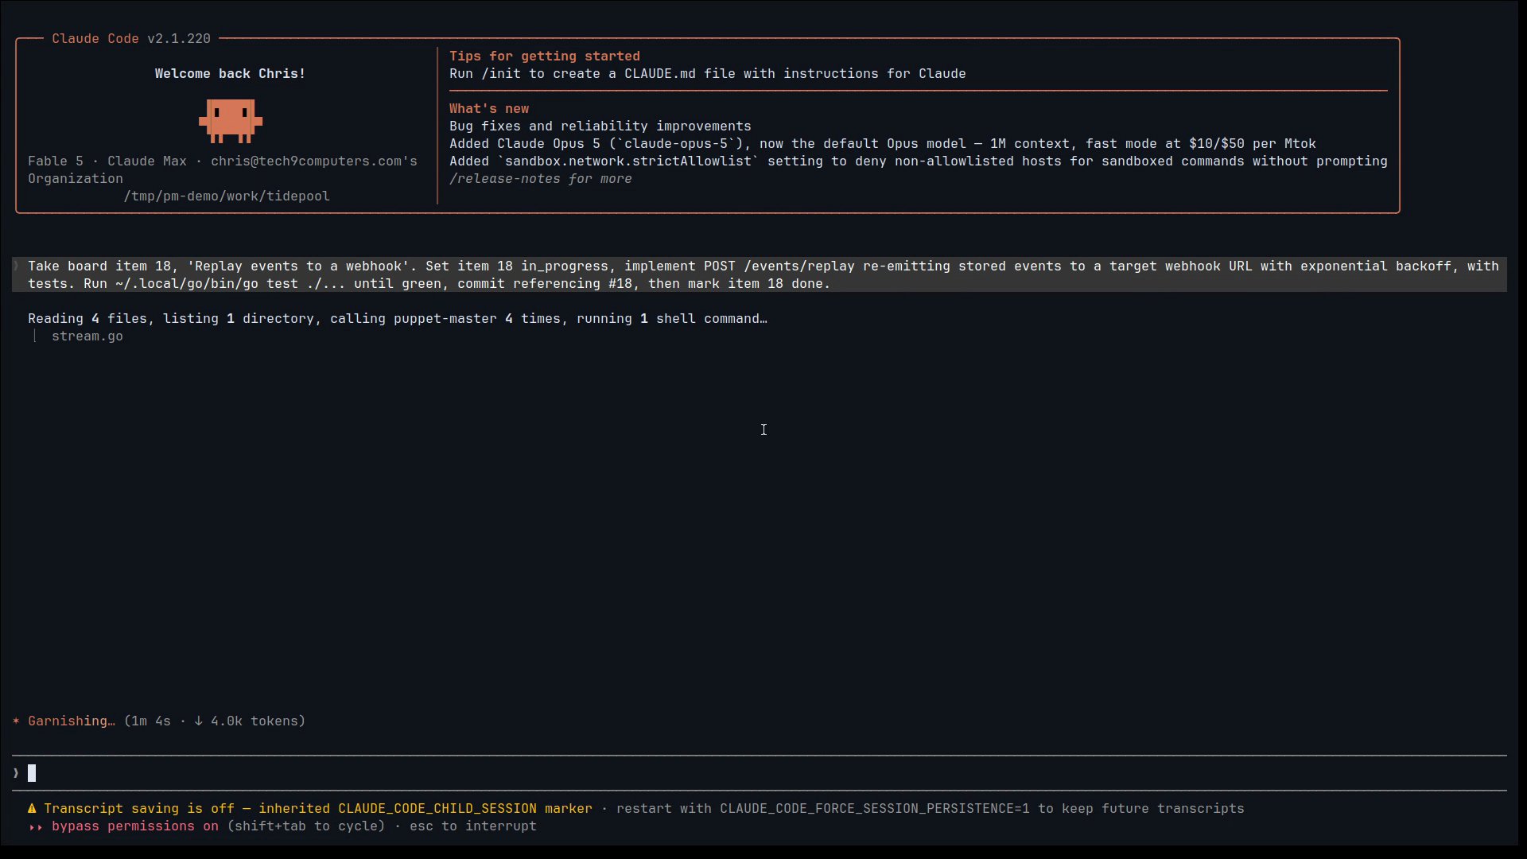This screenshot has height=859, width=1527.
Task: Click the orange Garnishing spinner asterisk
Action: pos(16,721)
